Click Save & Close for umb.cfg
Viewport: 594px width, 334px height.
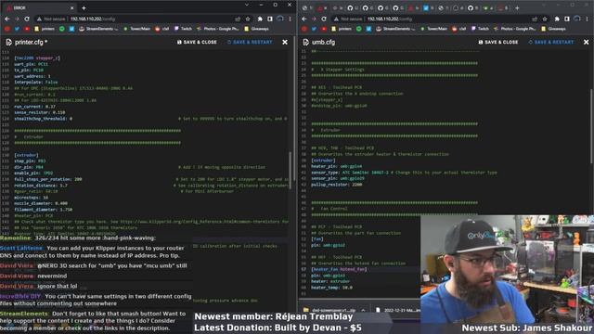point(498,42)
